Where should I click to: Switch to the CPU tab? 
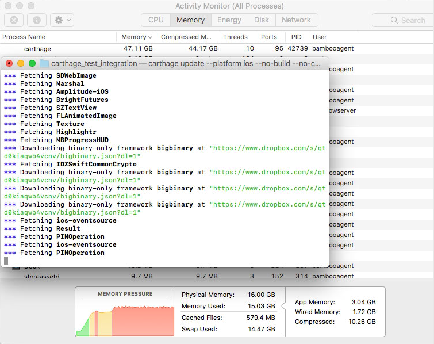tap(156, 20)
